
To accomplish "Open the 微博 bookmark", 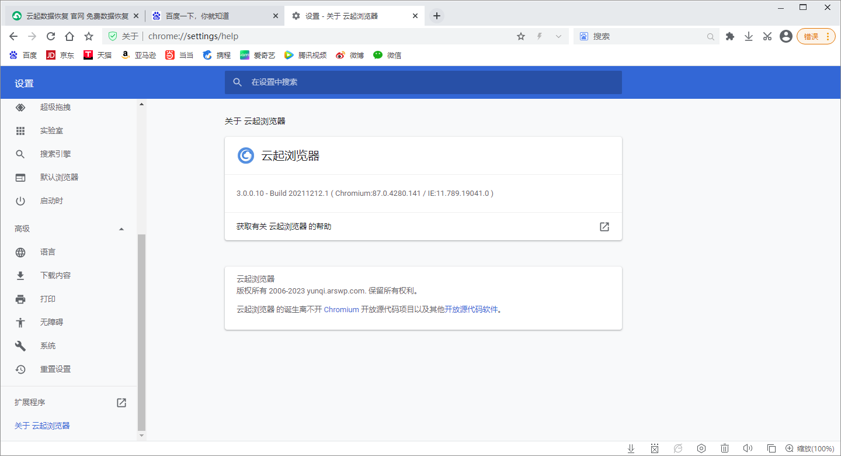I will coord(350,55).
